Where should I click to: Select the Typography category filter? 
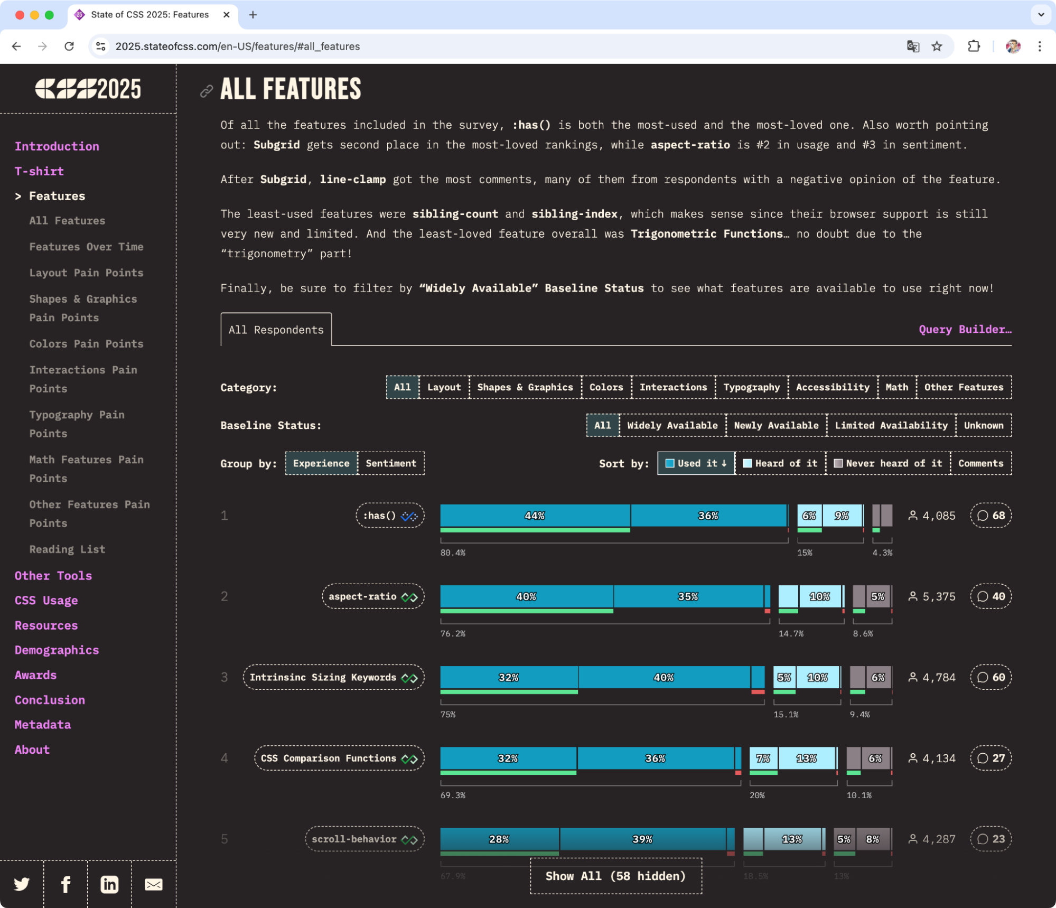(751, 387)
